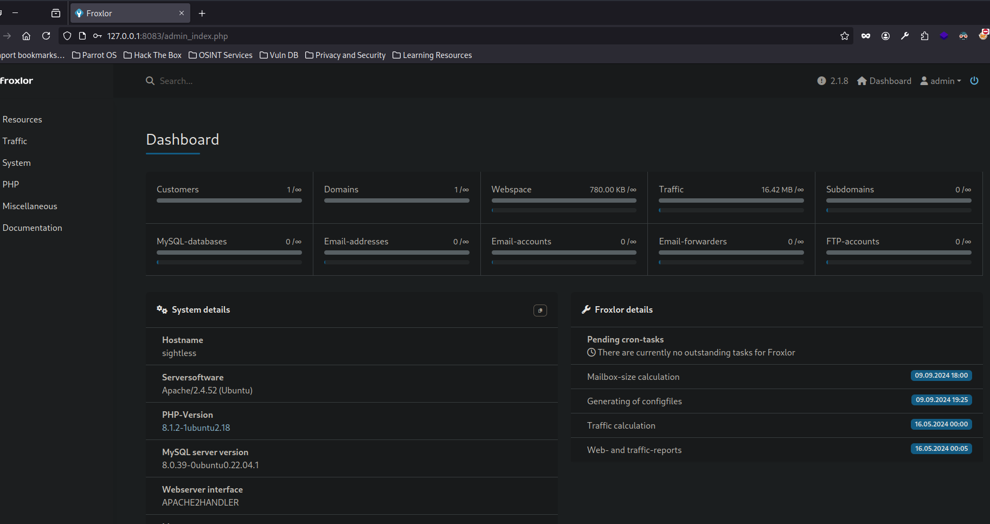This screenshot has width=990, height=524.
Task: Click the version 2.1.8 info icon
Action: coord(821,81)
